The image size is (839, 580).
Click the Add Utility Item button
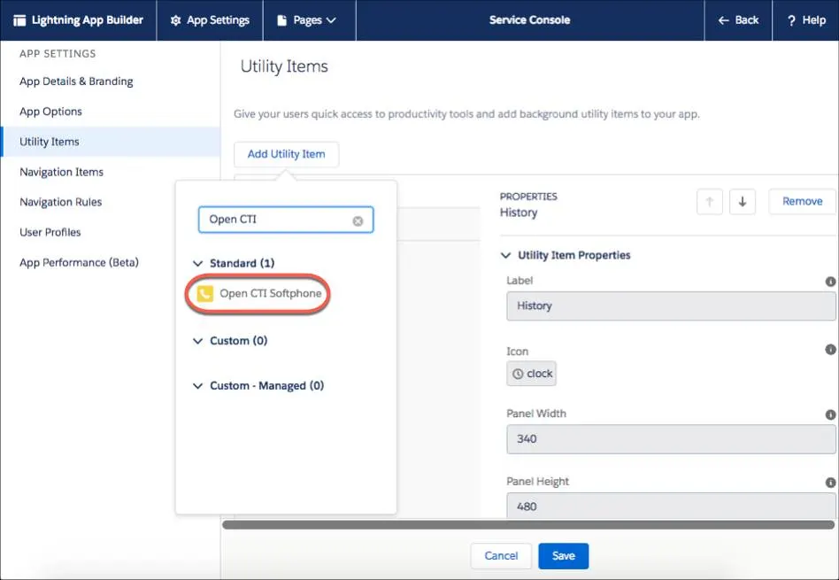coord(286,154)
